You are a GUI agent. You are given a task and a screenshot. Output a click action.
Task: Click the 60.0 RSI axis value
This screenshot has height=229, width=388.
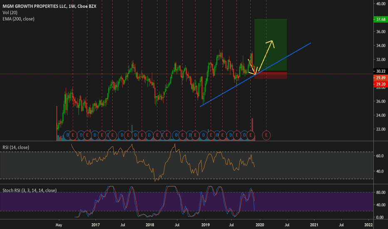pos(381,156)
